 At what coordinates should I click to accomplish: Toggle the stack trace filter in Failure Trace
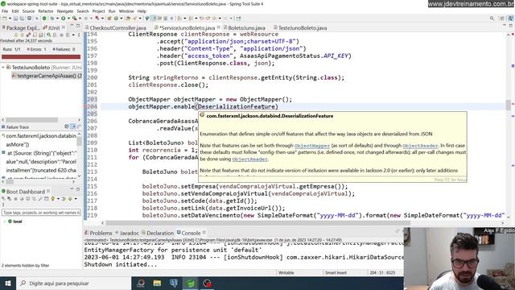pyautogui.click(x=73, y=126)
